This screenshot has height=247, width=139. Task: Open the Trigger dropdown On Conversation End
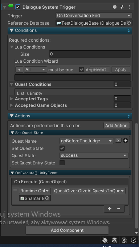[94, 16]
